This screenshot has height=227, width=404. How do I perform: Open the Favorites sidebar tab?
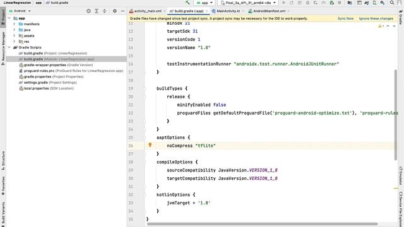point(3,186)
